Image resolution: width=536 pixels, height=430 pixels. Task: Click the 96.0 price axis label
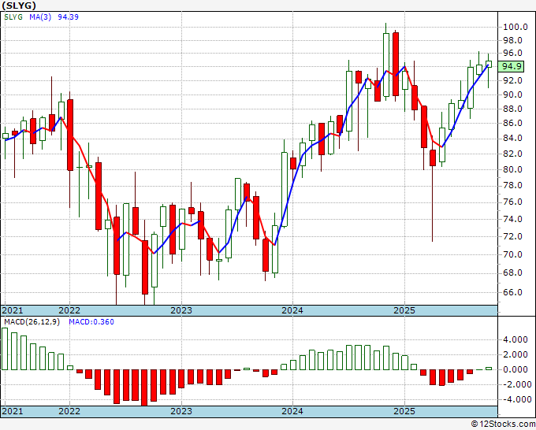512,53
